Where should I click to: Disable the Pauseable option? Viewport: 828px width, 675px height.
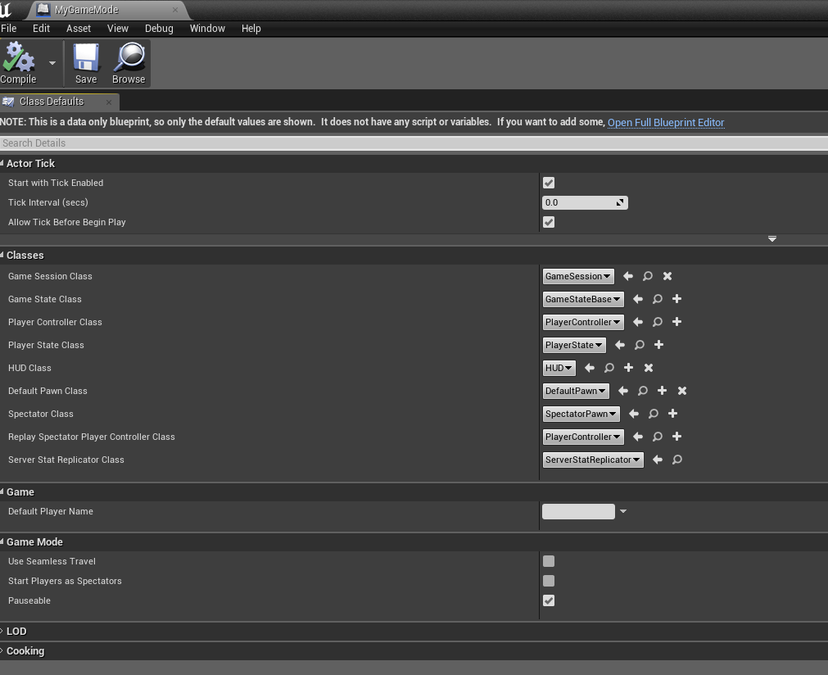coord(548,600)
